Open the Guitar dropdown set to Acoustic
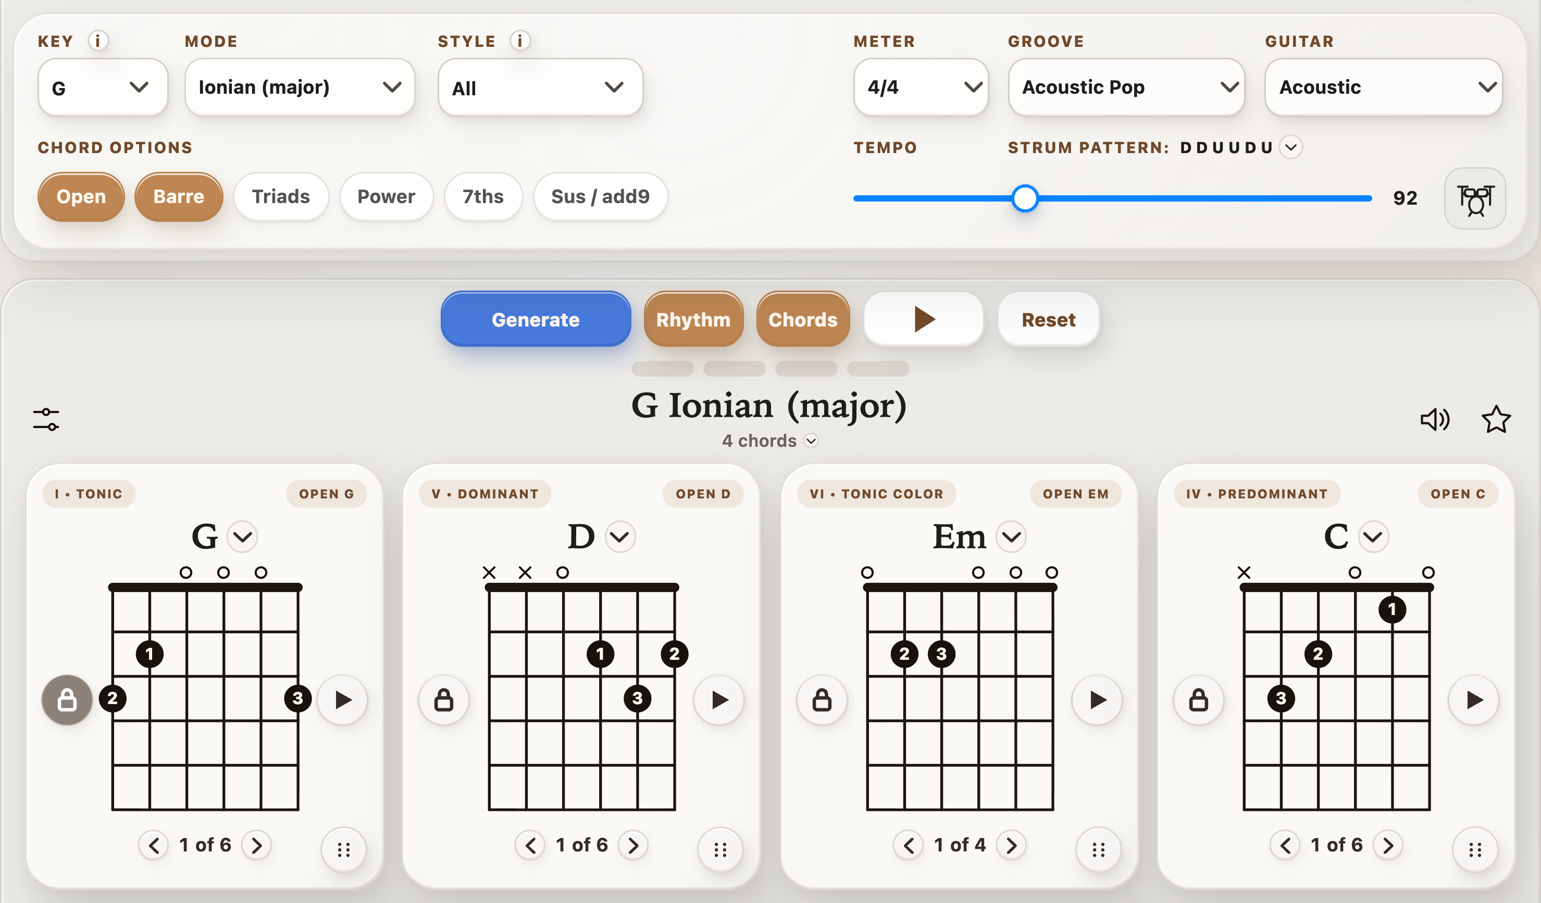Screen dimensions: 1541x903 1384,87
